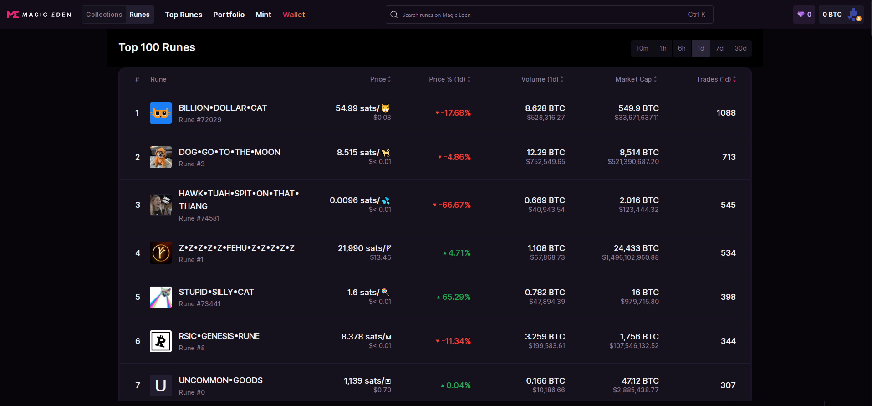The height and width of the screenshot is (406, 872).
Task: Select the 6h timeframe
Action: pos(682,48)
